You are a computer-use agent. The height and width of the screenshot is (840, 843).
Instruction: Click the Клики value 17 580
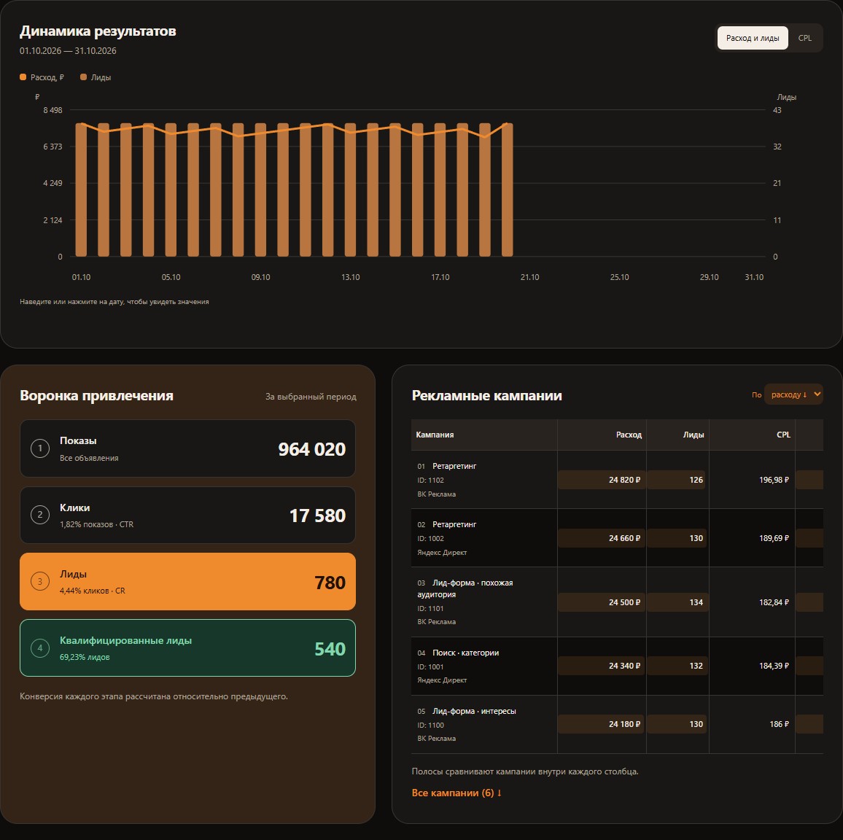[x=317, y=516]
